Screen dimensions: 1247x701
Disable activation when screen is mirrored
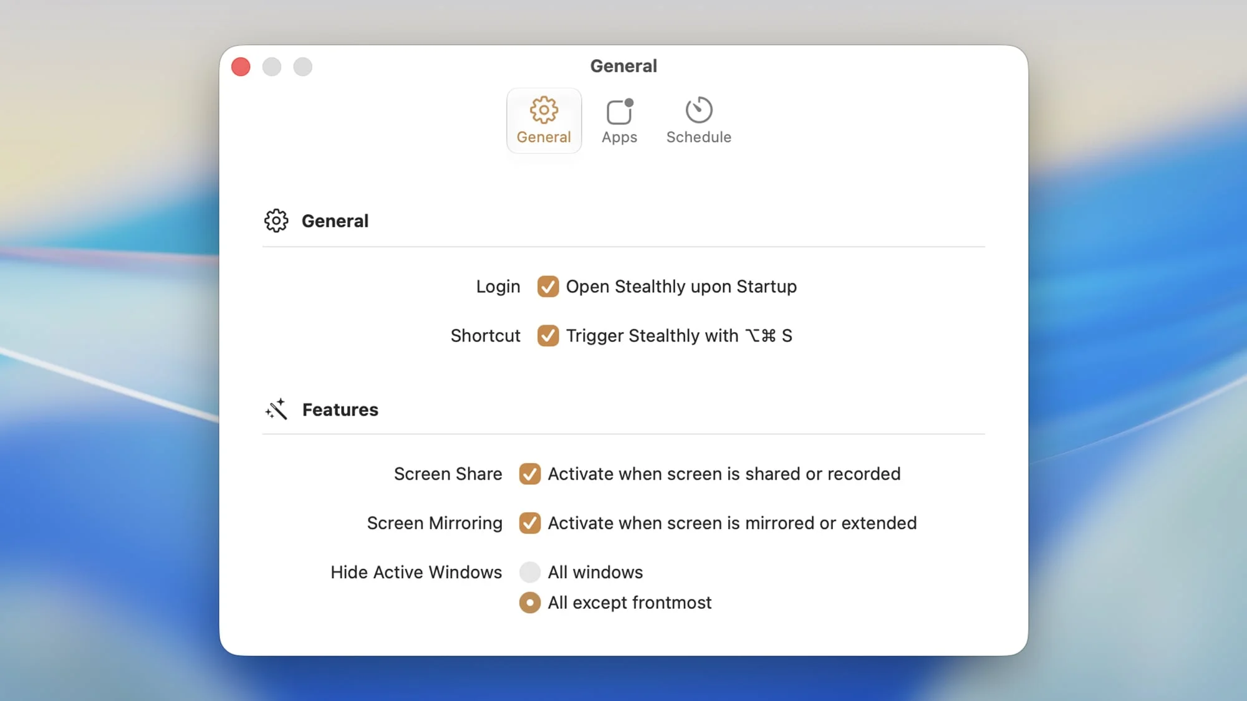[530, 523]
